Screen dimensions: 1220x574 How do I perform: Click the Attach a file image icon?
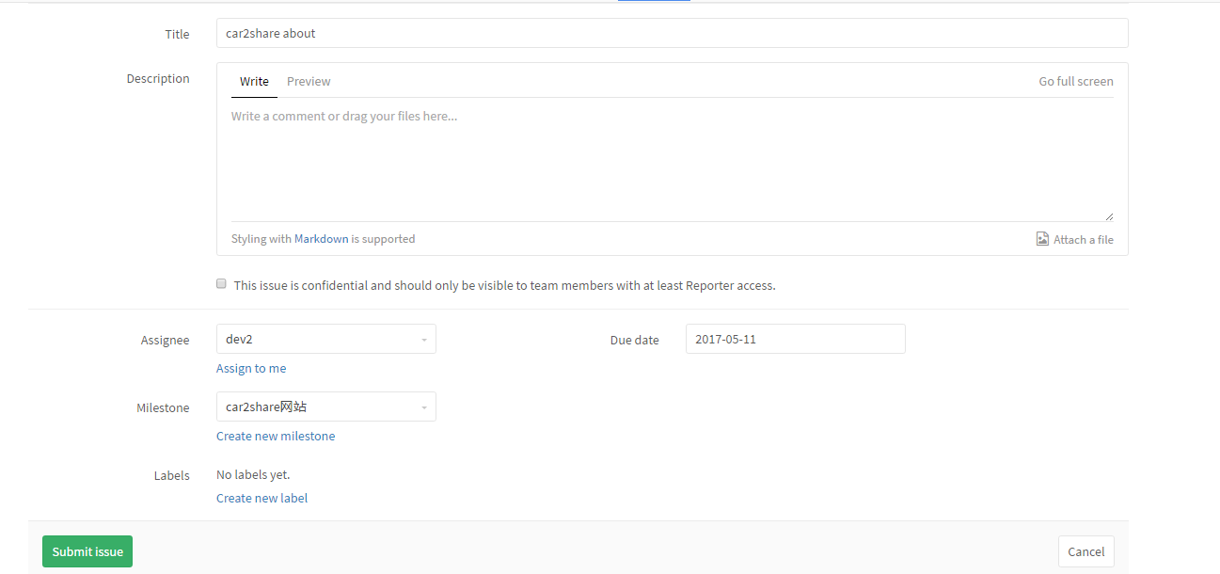[1042, 239]
